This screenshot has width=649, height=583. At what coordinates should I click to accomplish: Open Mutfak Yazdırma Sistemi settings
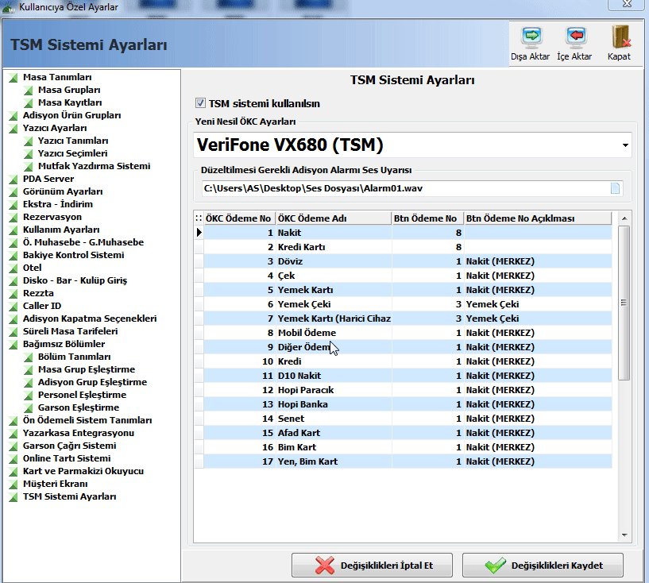pyautogui.click(x=94, y=166)
